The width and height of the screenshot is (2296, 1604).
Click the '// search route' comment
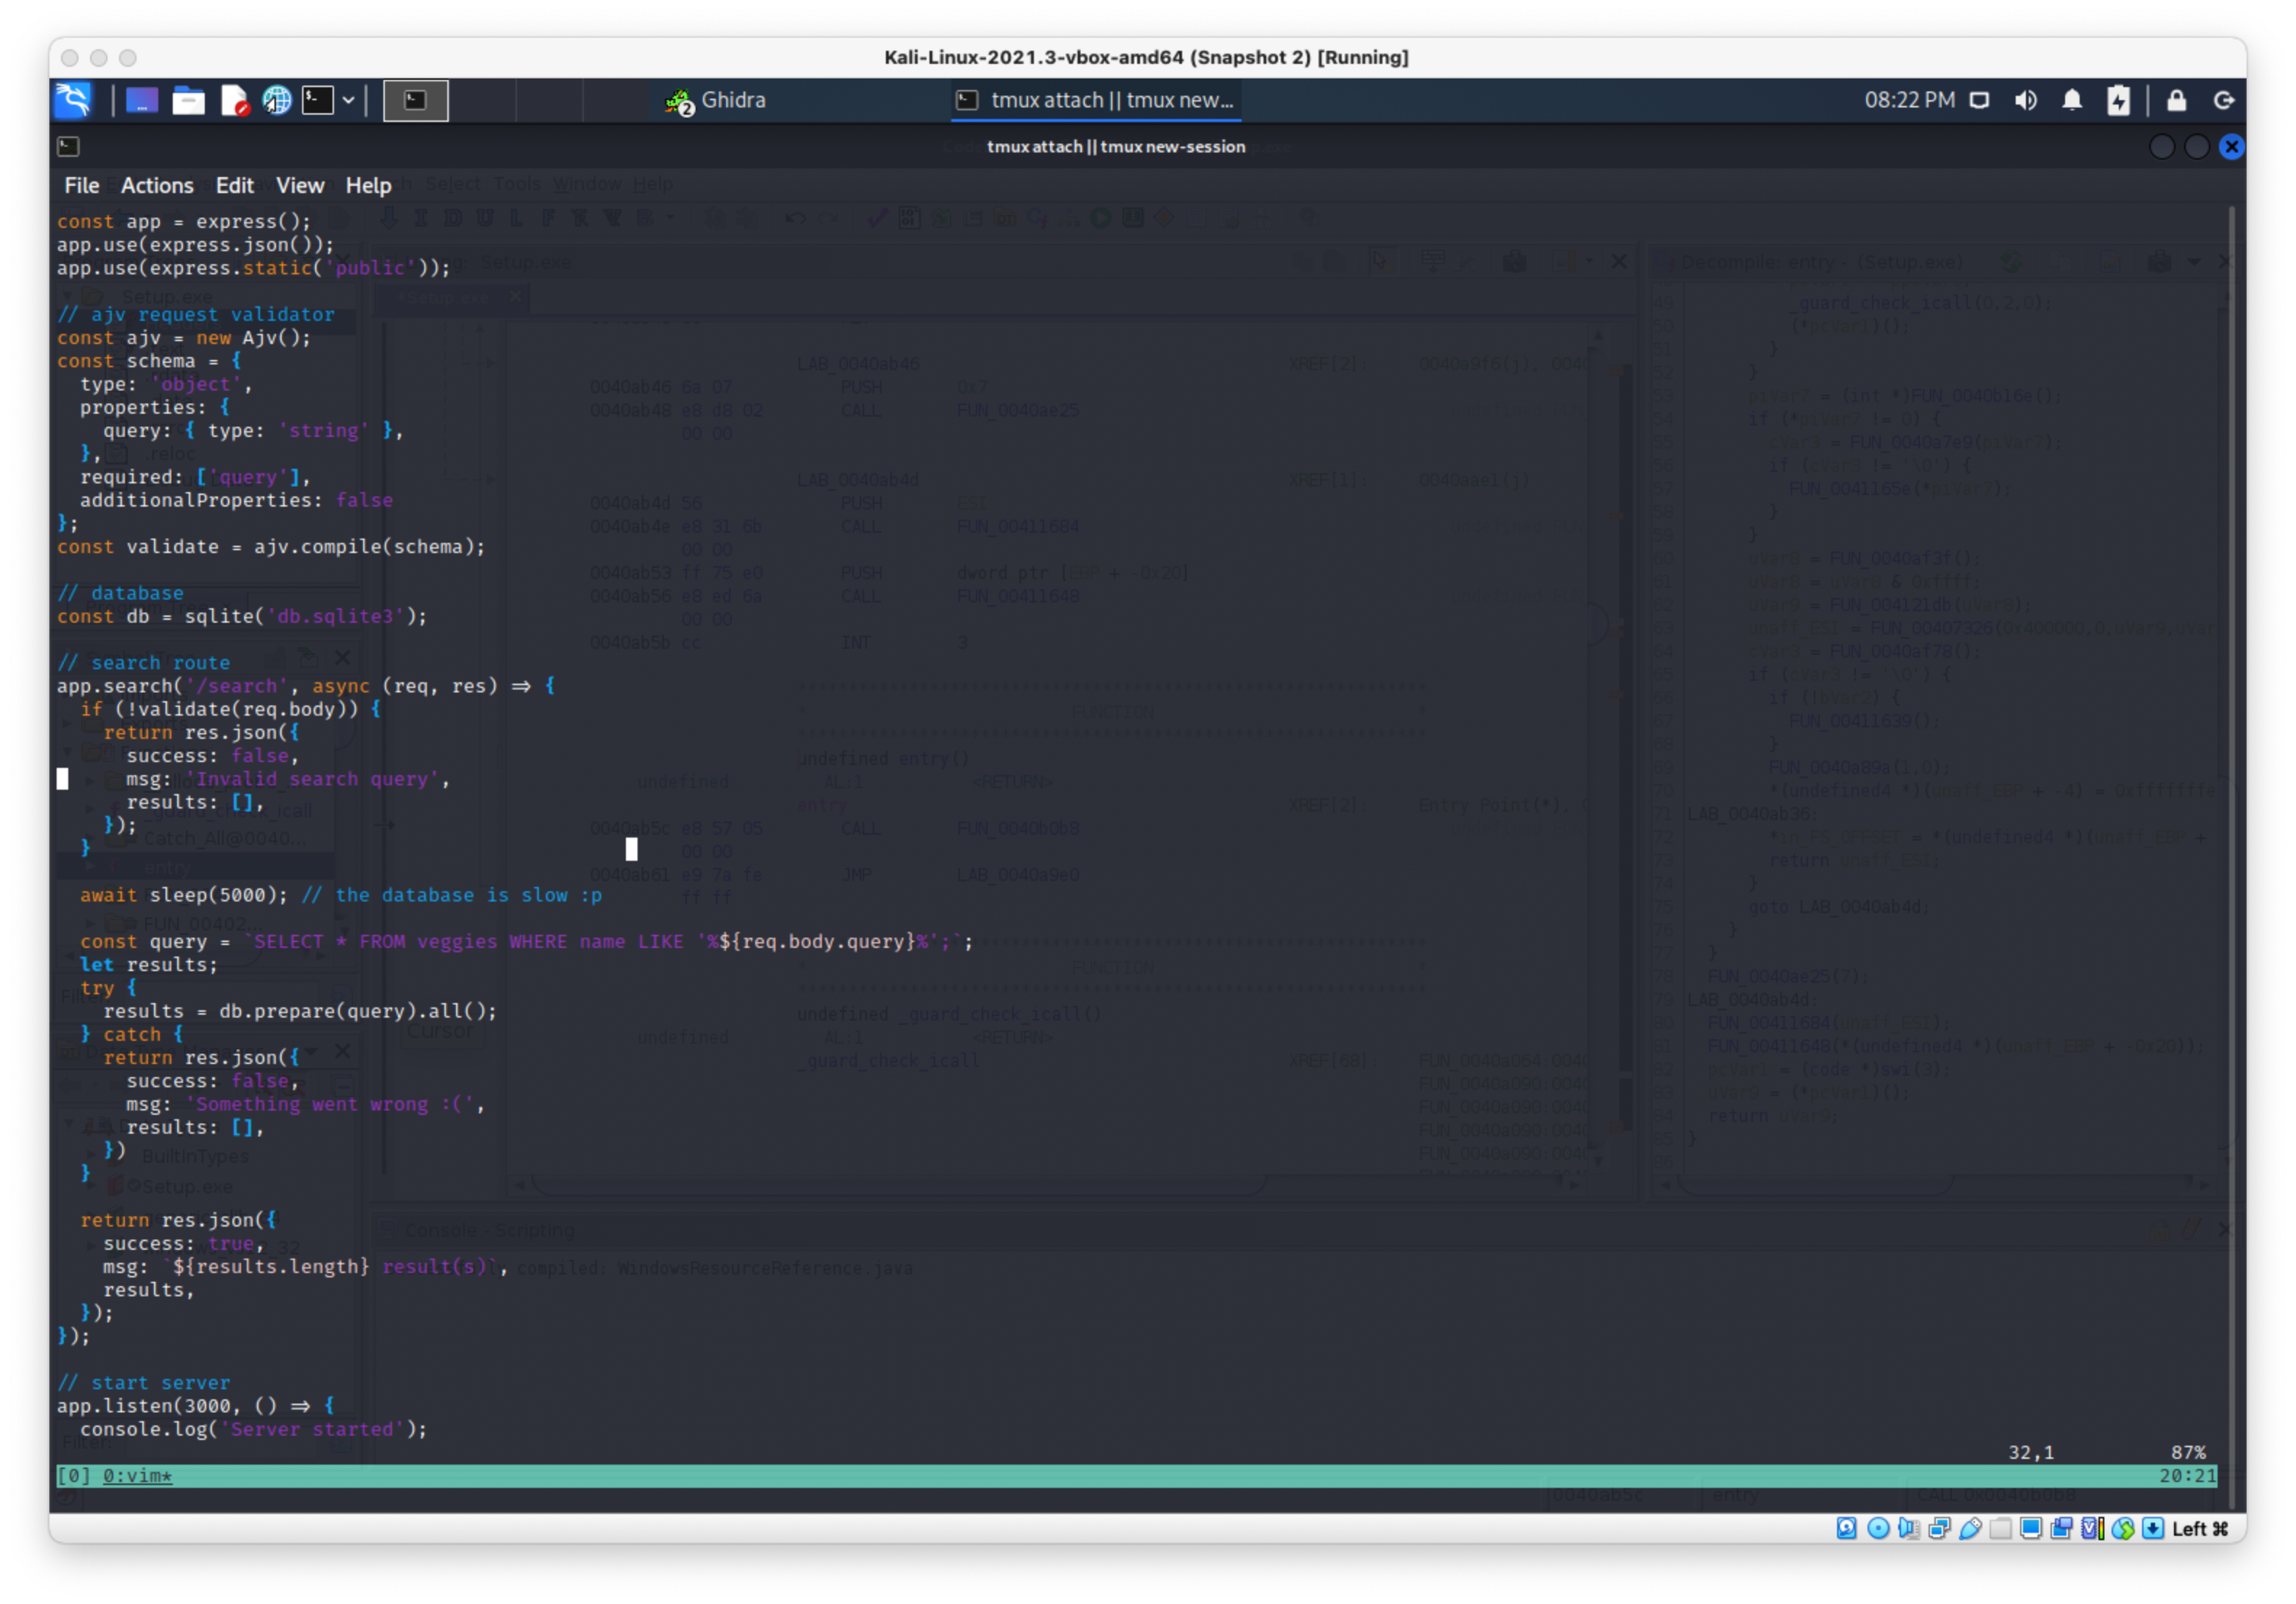143,663
